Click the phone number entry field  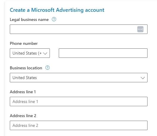(103, 53)
